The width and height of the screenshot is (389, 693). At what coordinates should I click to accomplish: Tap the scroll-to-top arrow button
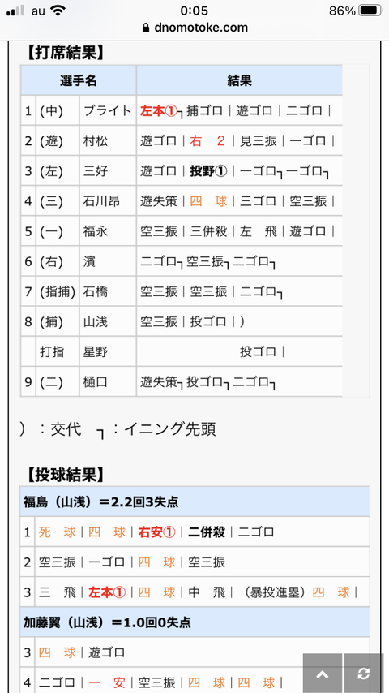point(323,674)
